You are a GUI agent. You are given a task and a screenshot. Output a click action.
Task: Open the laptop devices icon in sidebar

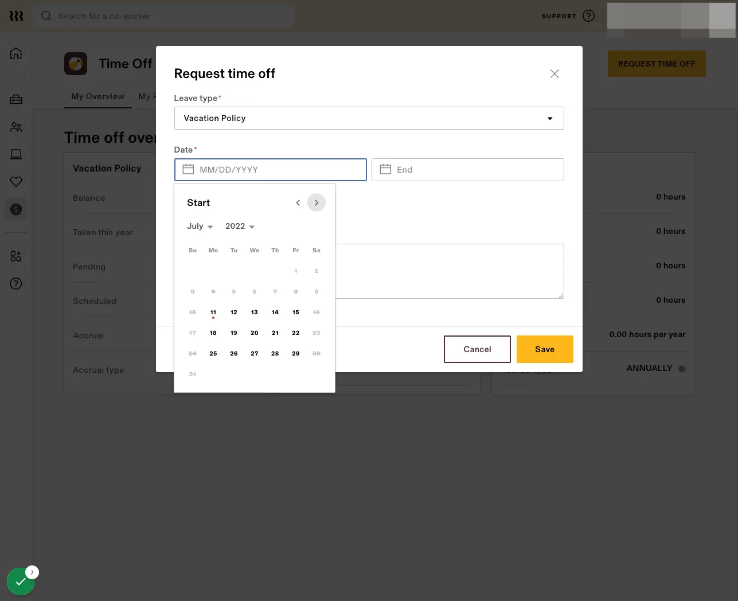[16, 154]
